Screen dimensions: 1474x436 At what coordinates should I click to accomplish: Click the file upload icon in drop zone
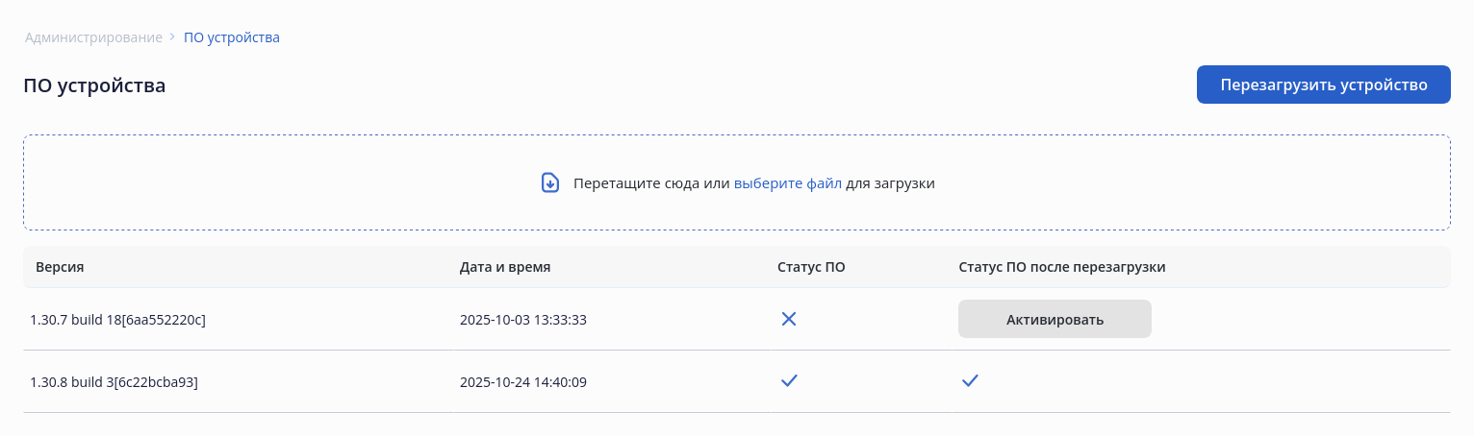click(550, 182)
